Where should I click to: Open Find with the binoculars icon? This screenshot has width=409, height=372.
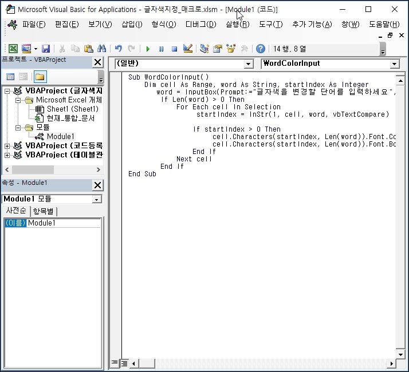point(102,49)
